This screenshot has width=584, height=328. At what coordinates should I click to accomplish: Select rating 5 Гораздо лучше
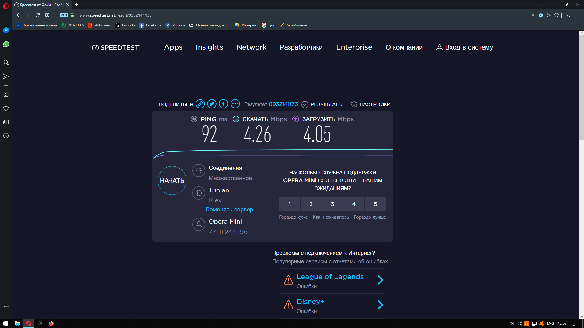(x=375, y=204)
